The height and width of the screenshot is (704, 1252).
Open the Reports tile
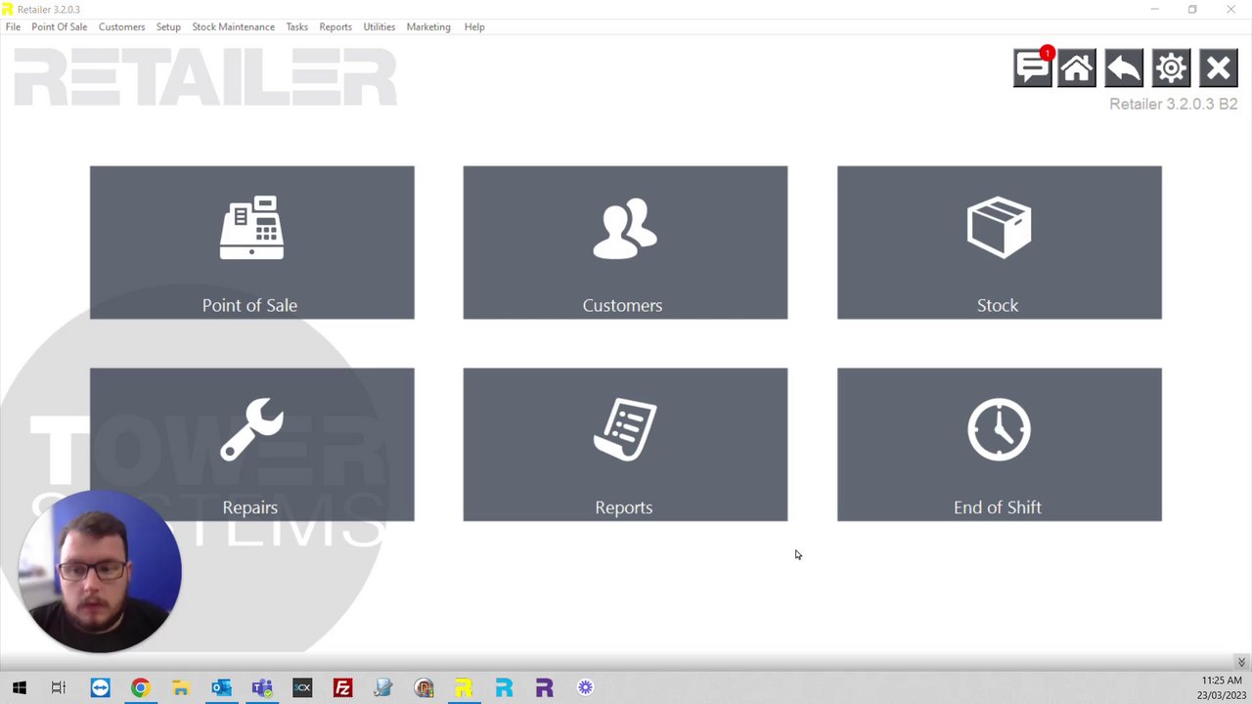coord(625,445)
